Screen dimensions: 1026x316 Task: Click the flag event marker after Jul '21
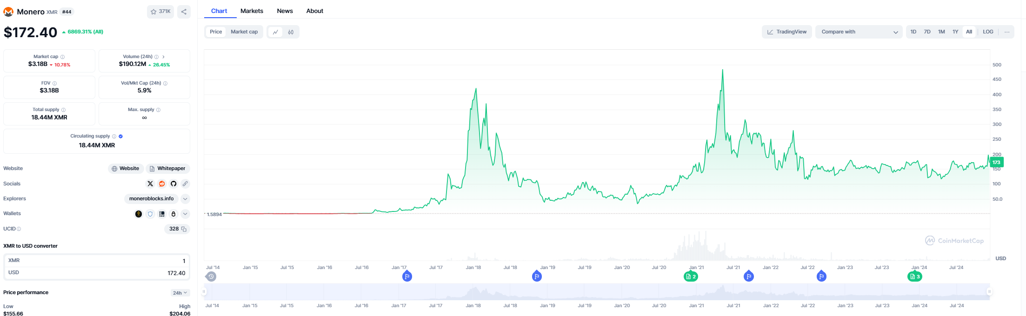click(x=749, y=276)
